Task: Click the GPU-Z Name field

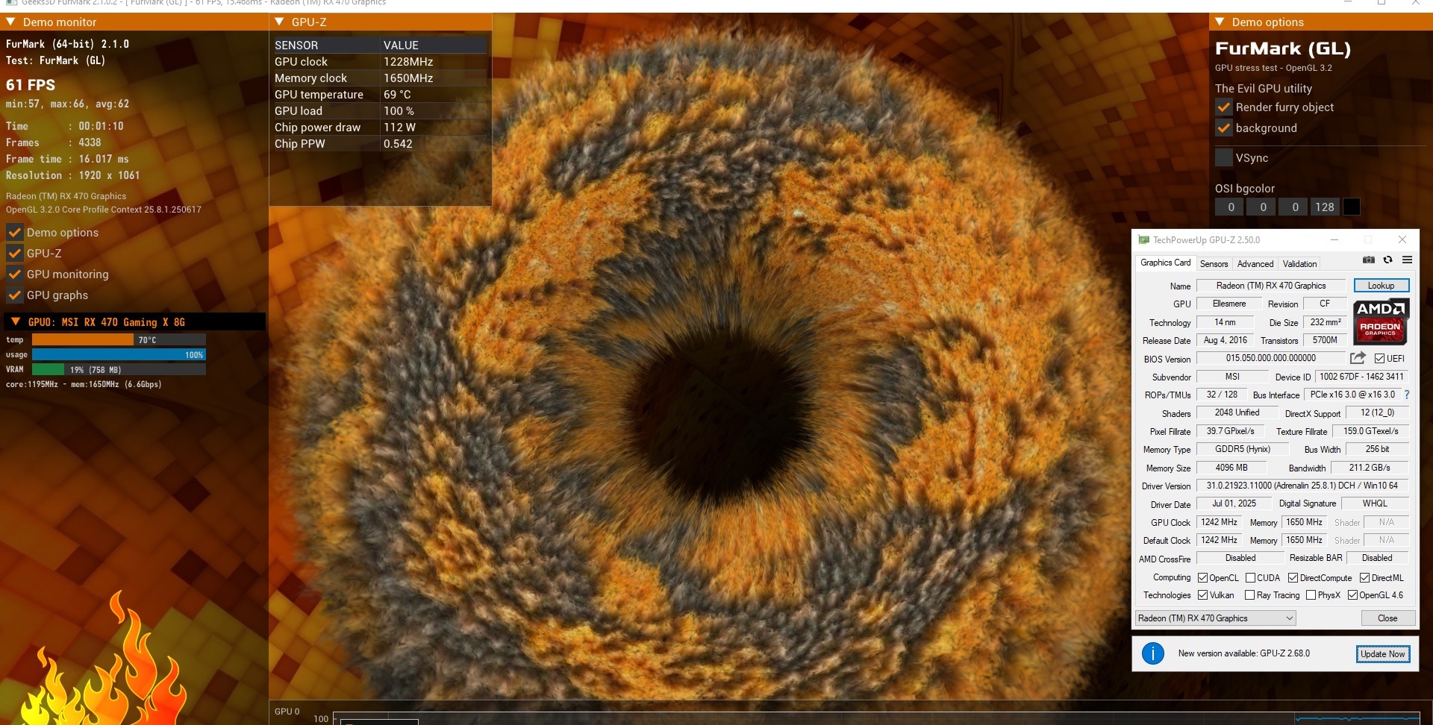Action: pyautogui.click(x=1270, y=286)
